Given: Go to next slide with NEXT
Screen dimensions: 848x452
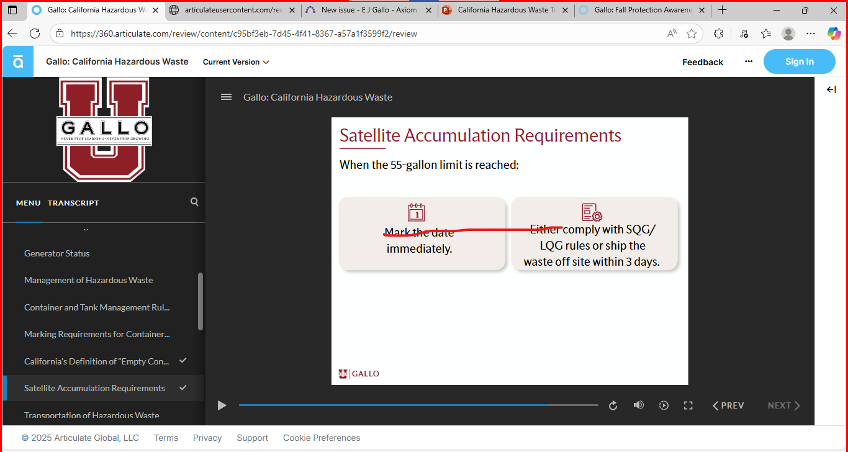Looking at the screenshot, I should pyautogui.click(x=784, y=405).
